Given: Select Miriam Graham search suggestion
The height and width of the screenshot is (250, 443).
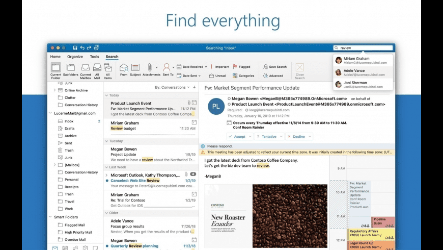Looking at the screenshot, I should pos(363,60).
